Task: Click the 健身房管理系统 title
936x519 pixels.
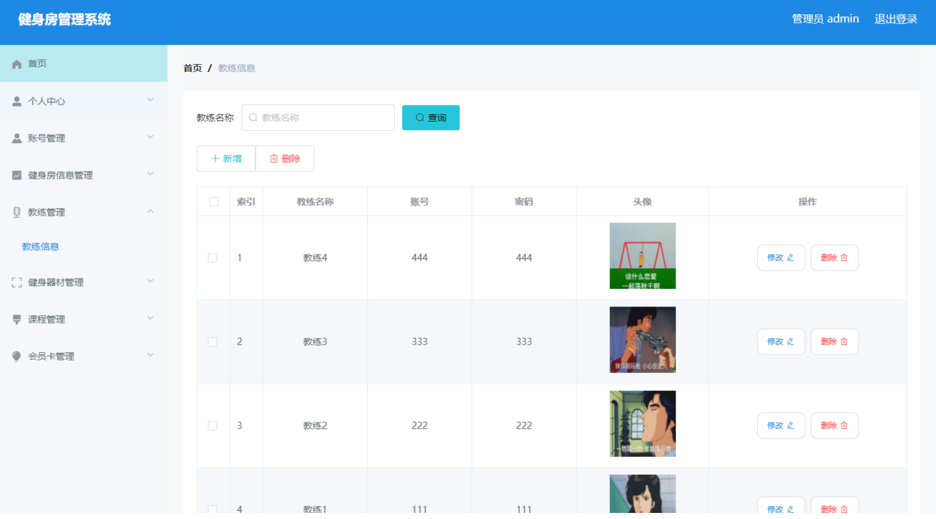Action: 64,19
